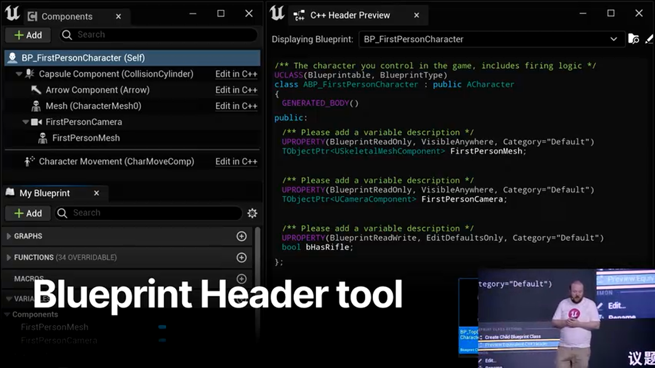Select the My Blueprint tab
The image size is (655, 368).
pyautogui.click(x=45, y=193)
